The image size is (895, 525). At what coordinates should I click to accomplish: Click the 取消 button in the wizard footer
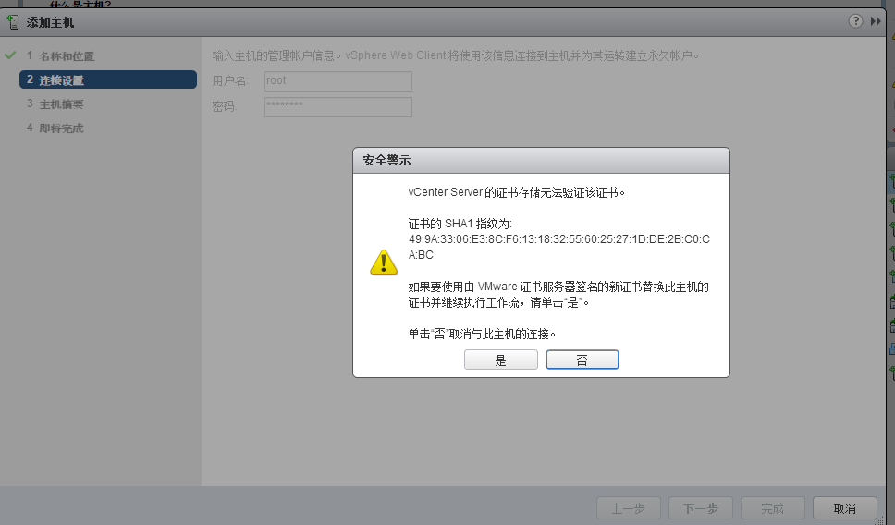(845, 507)
